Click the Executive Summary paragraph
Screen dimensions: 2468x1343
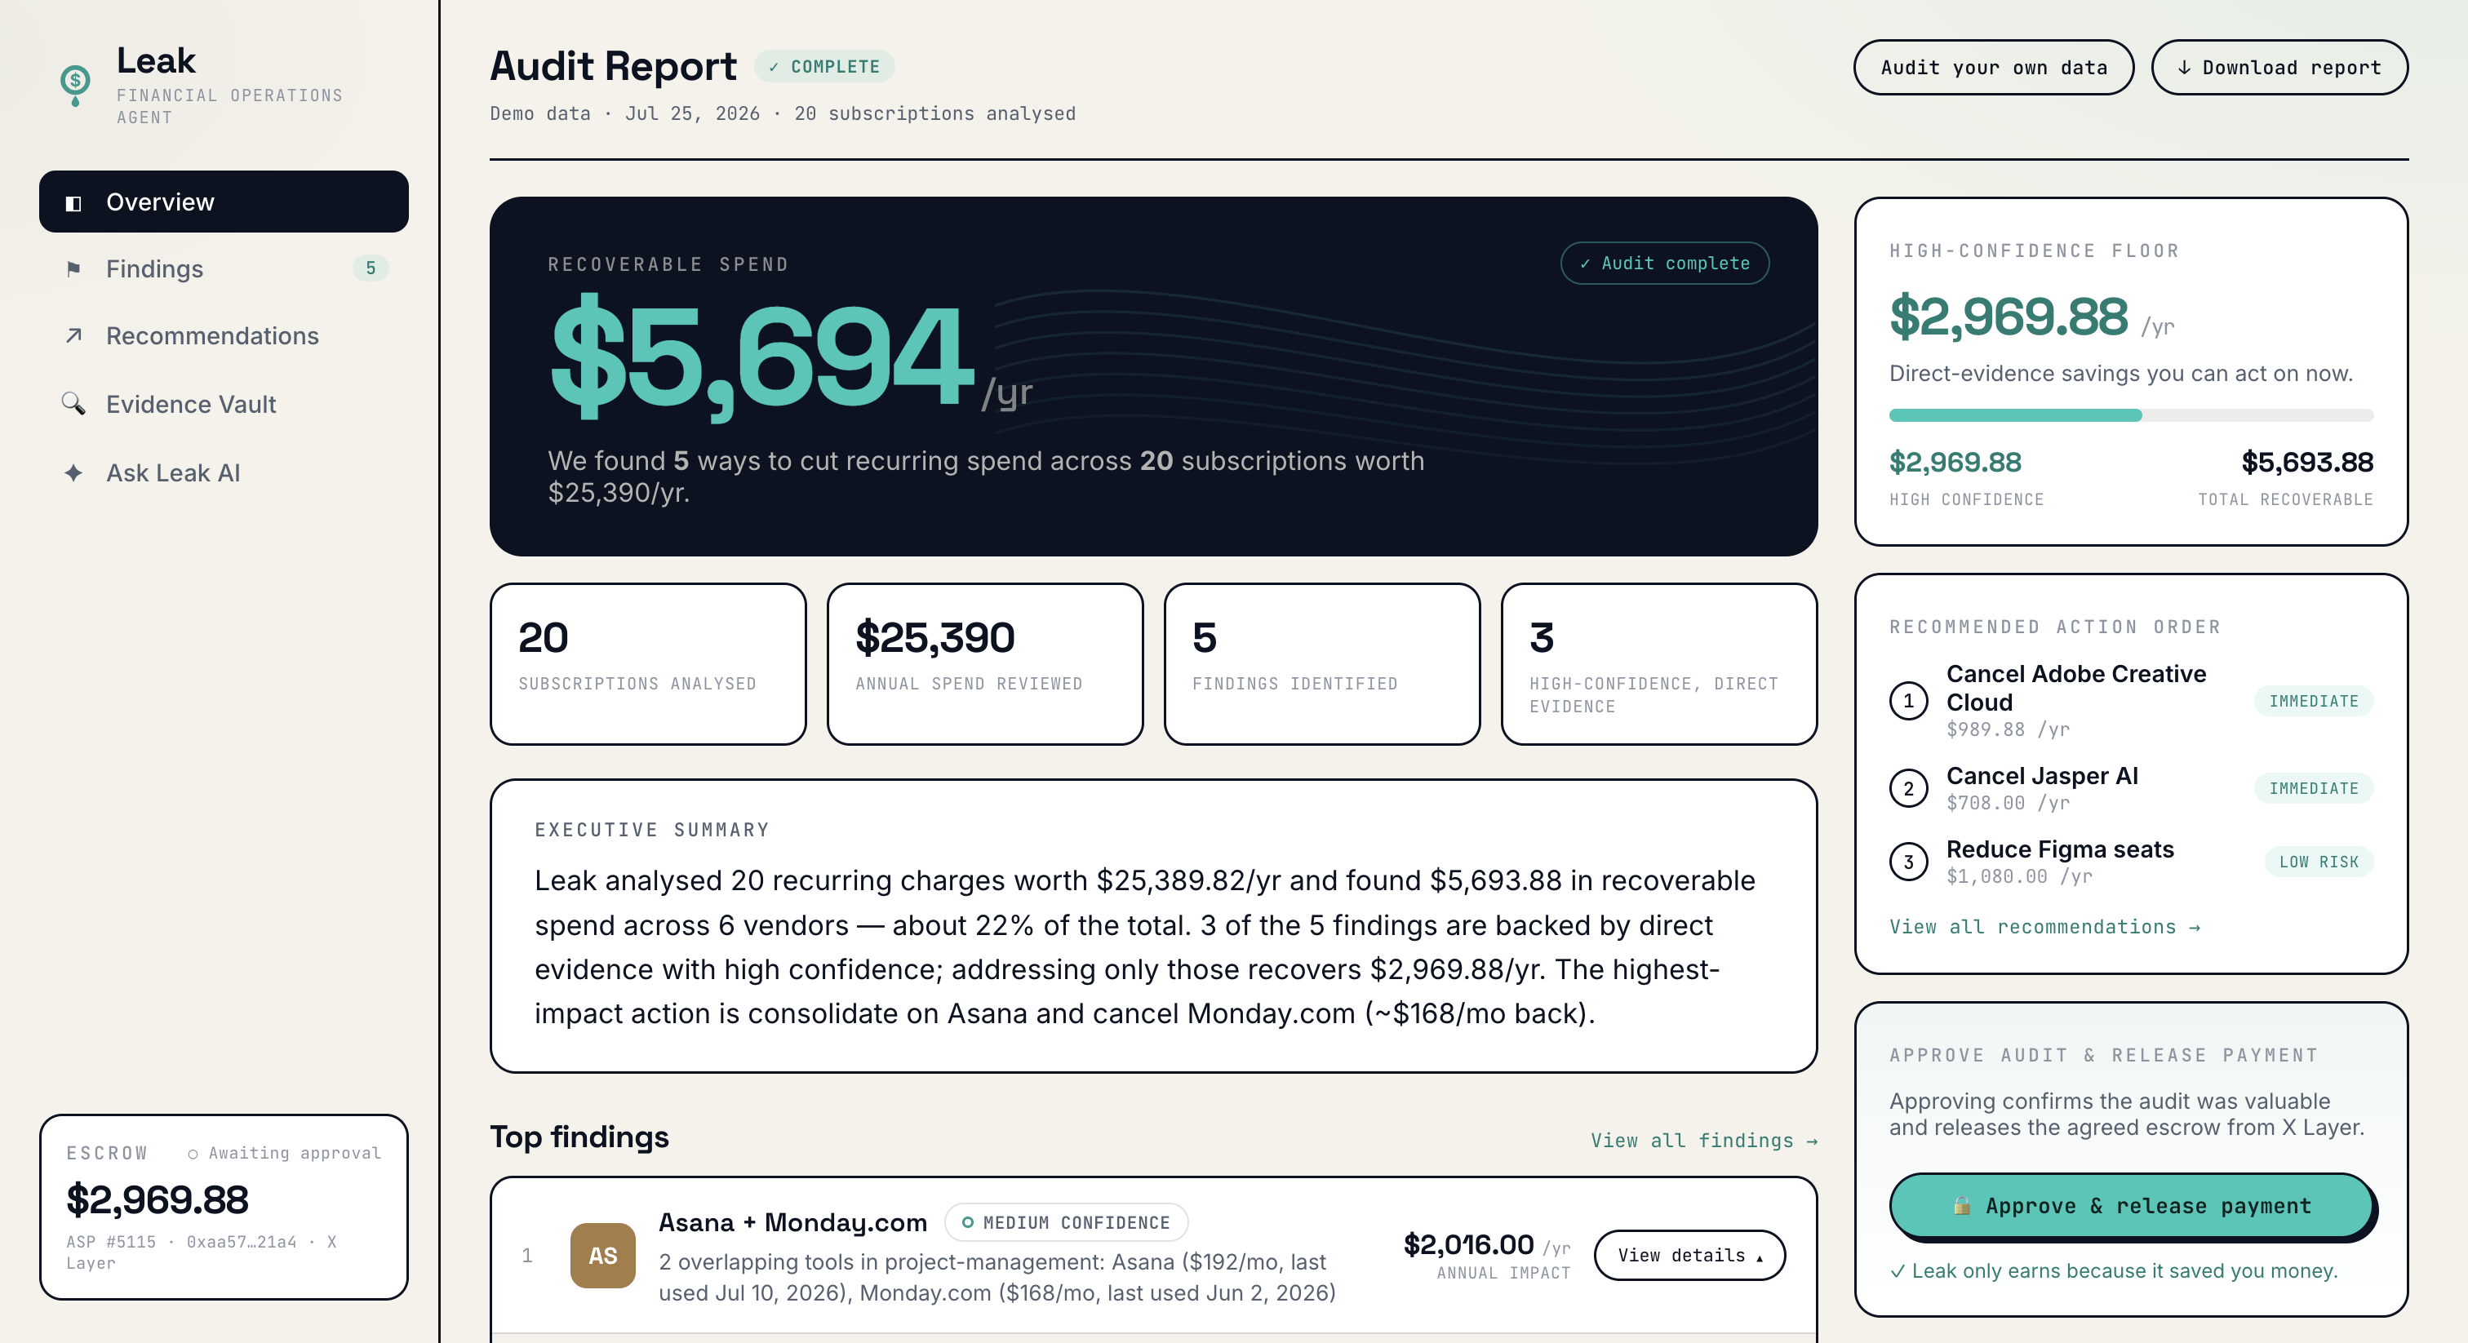(1146, 946)
